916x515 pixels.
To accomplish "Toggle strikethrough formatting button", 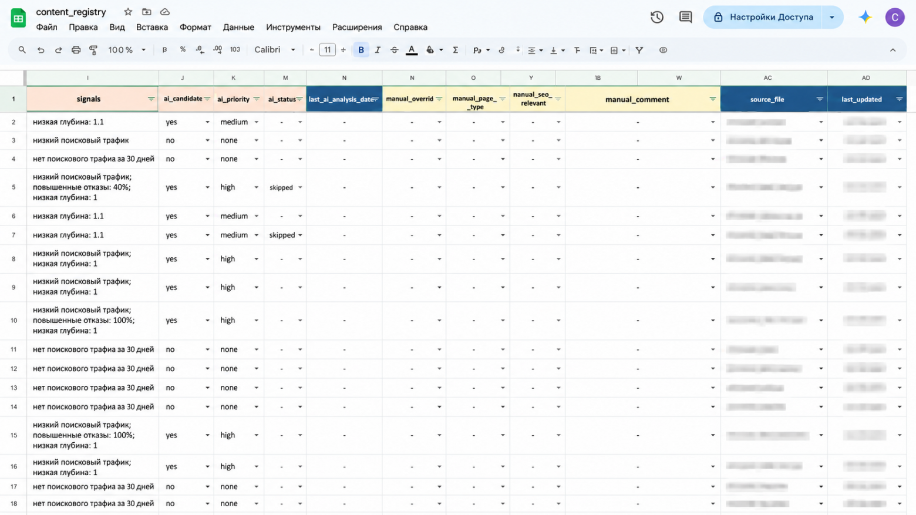I will (394, 51).
